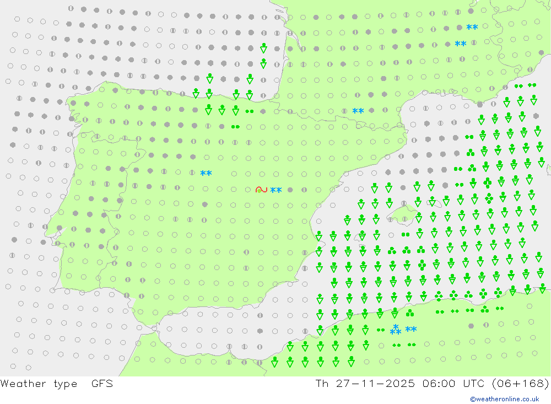Click the 'Th 27-11-2025 06:00 UTC' timestamp
The width and height of the screenshot is (551, 404).
(x=401, y=383)
